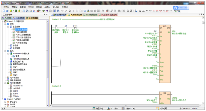Click the cloud icon in the main toolbar
Image resolution: width=206 pixels, height=111 pixels.
(85, 11)
